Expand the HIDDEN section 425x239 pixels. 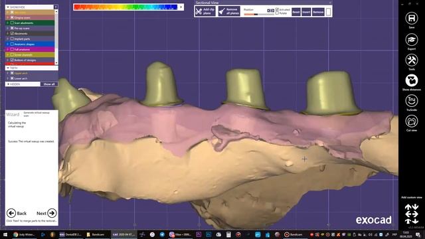click(x=8, y=84)
